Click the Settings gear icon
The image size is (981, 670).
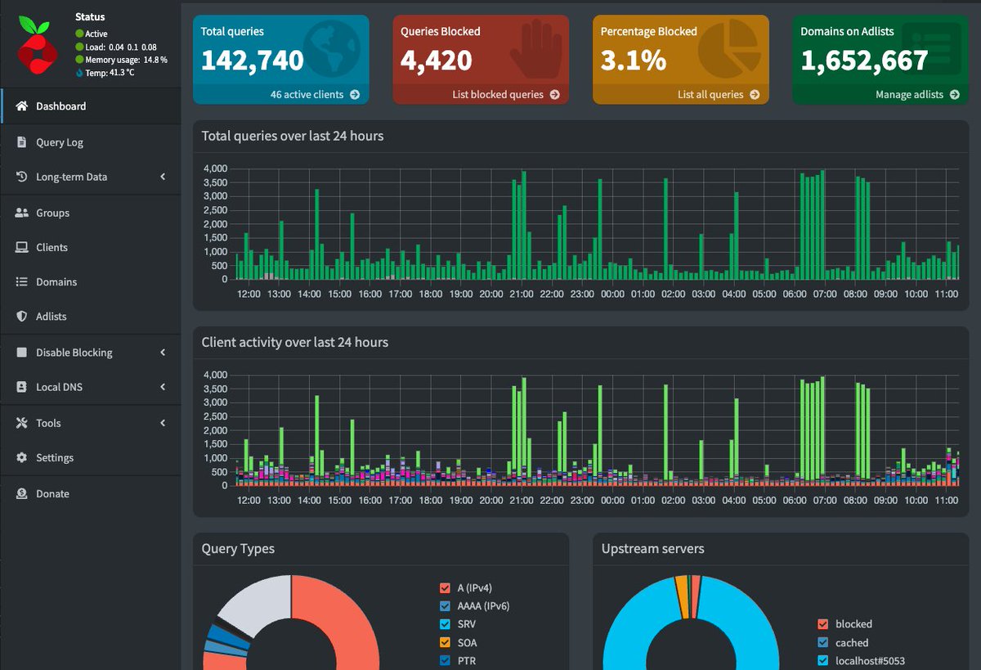coord(22,457)
